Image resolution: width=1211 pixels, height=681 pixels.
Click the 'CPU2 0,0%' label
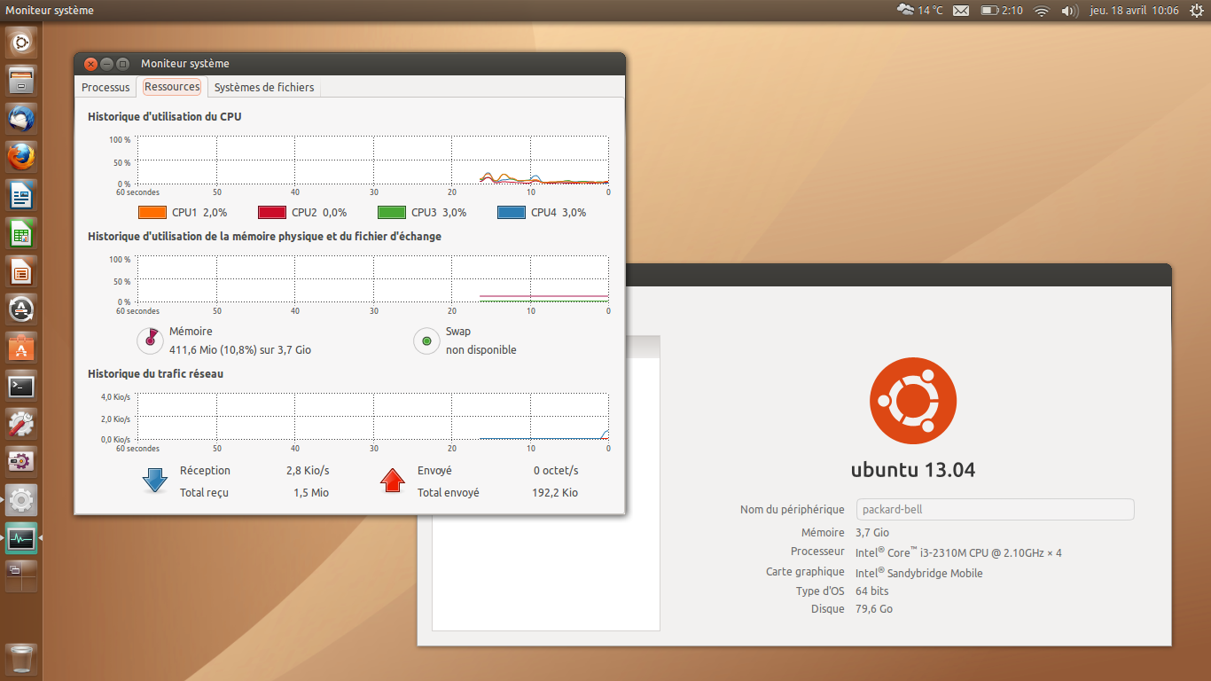[x=319, y=213]
